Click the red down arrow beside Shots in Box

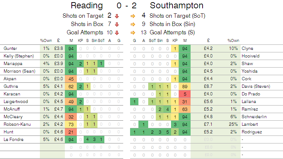(x=117, y=24)
